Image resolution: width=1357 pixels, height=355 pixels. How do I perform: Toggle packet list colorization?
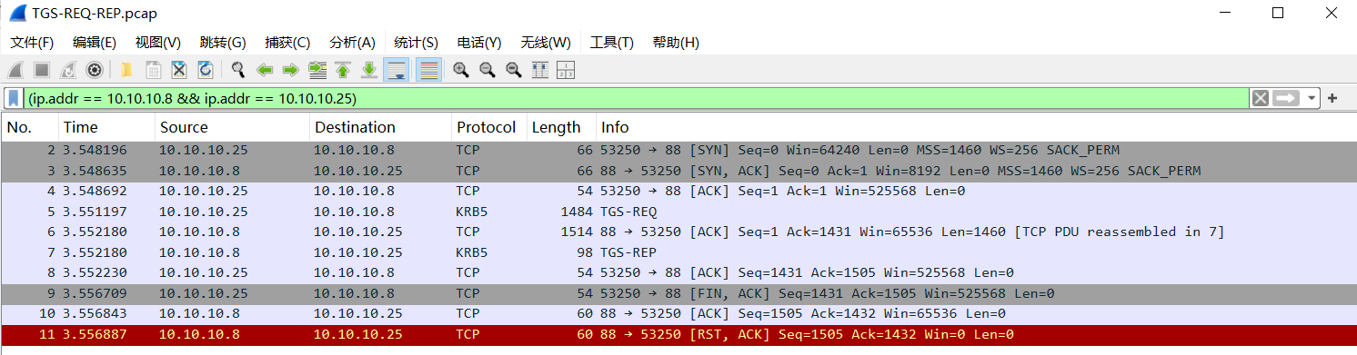tap(429, 70)
